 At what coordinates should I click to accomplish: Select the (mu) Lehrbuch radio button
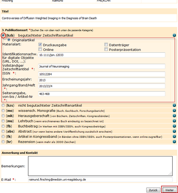pyautogui.click(x=3, y=121)
